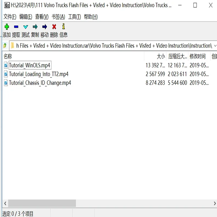
Task: Click the Test (测试) checkmark icon
Action: coord(25,27)
